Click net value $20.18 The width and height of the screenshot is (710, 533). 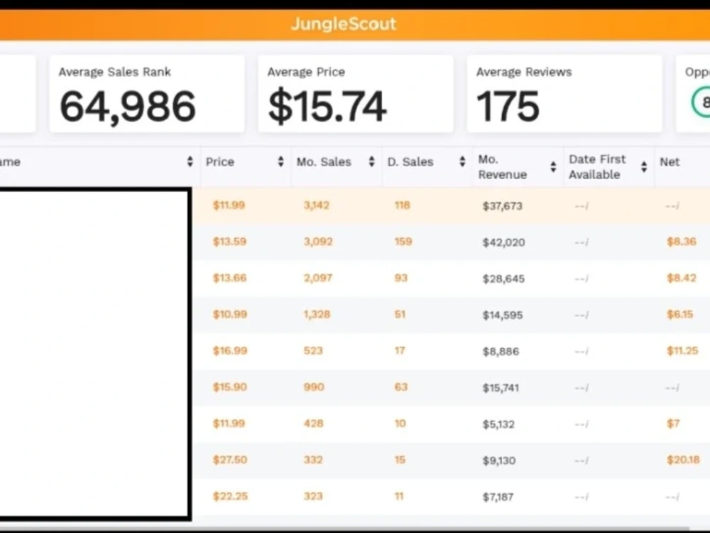tap(683, 460)
